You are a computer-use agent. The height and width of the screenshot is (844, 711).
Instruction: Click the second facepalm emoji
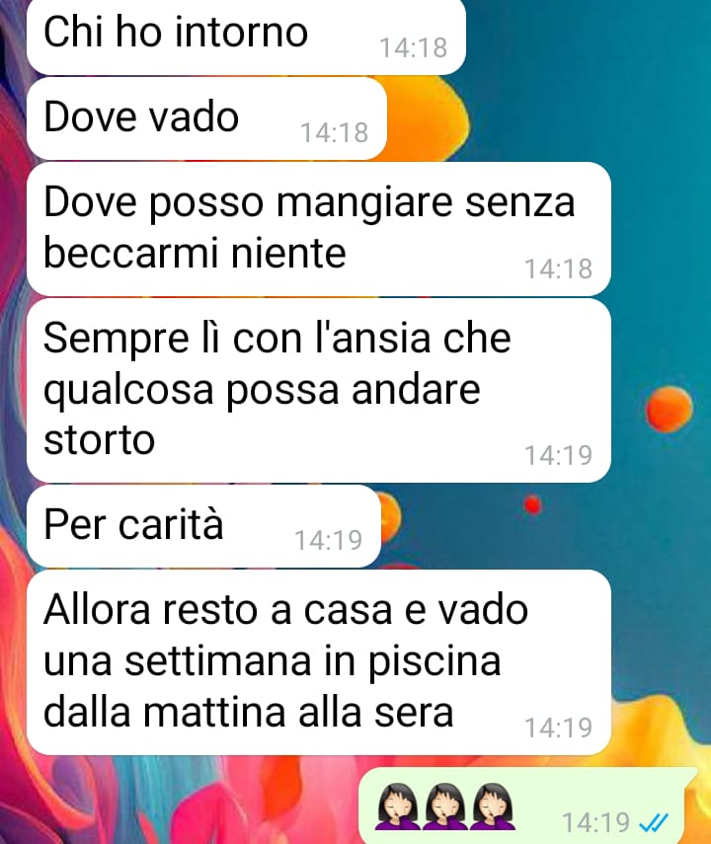coord(446,806)
